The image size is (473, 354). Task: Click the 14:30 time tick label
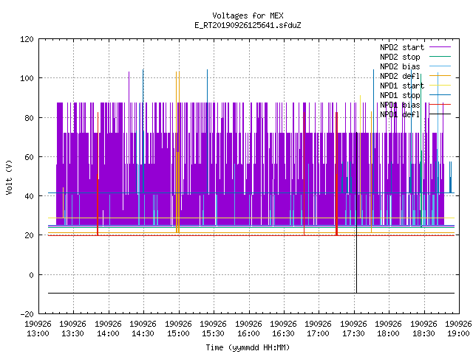143,333
